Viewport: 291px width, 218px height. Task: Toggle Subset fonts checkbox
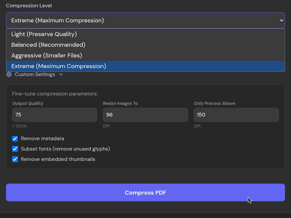pos(15,149)
